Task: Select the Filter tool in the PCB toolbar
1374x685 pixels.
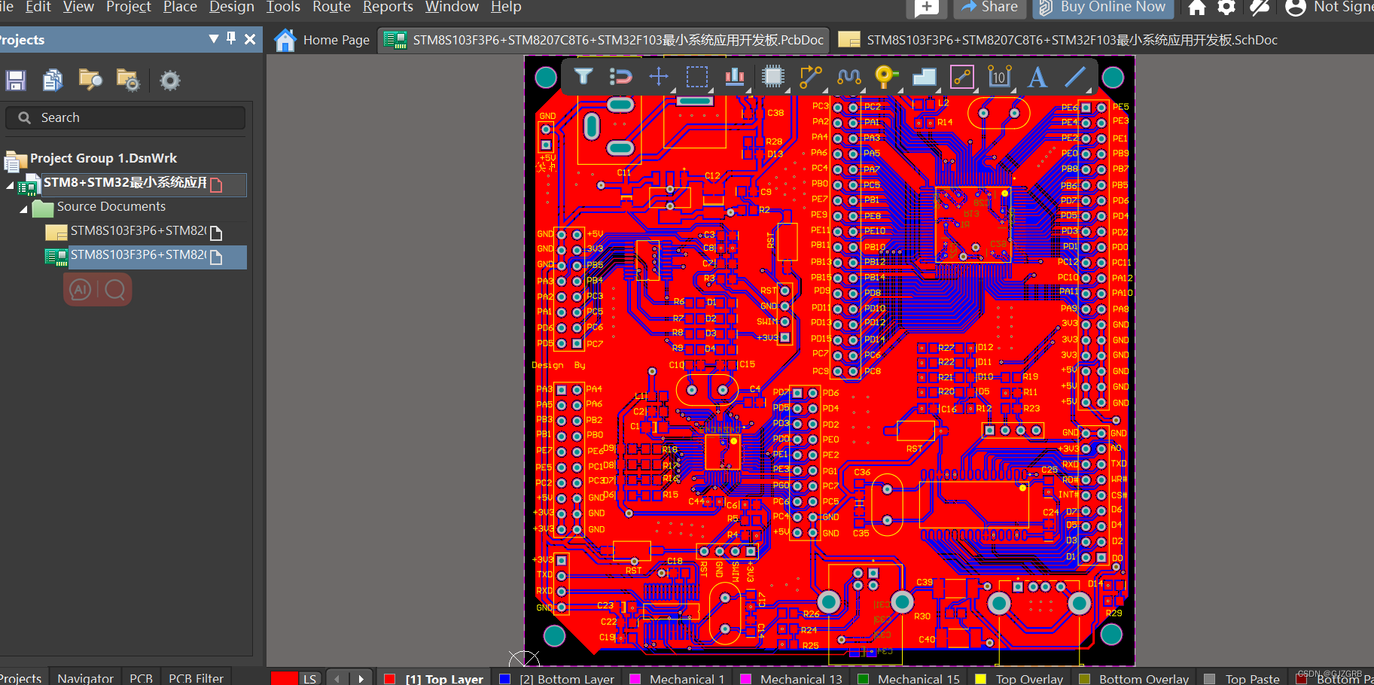Action: 583,77
